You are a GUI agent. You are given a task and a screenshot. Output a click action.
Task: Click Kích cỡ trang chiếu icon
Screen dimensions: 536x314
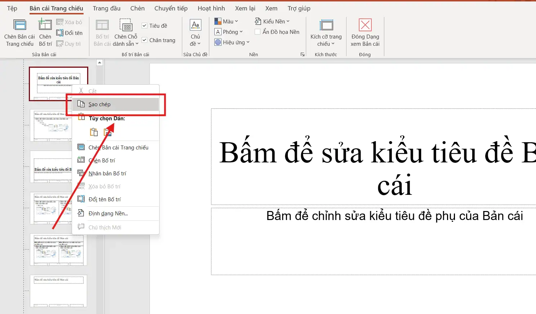tap(326, 32)
